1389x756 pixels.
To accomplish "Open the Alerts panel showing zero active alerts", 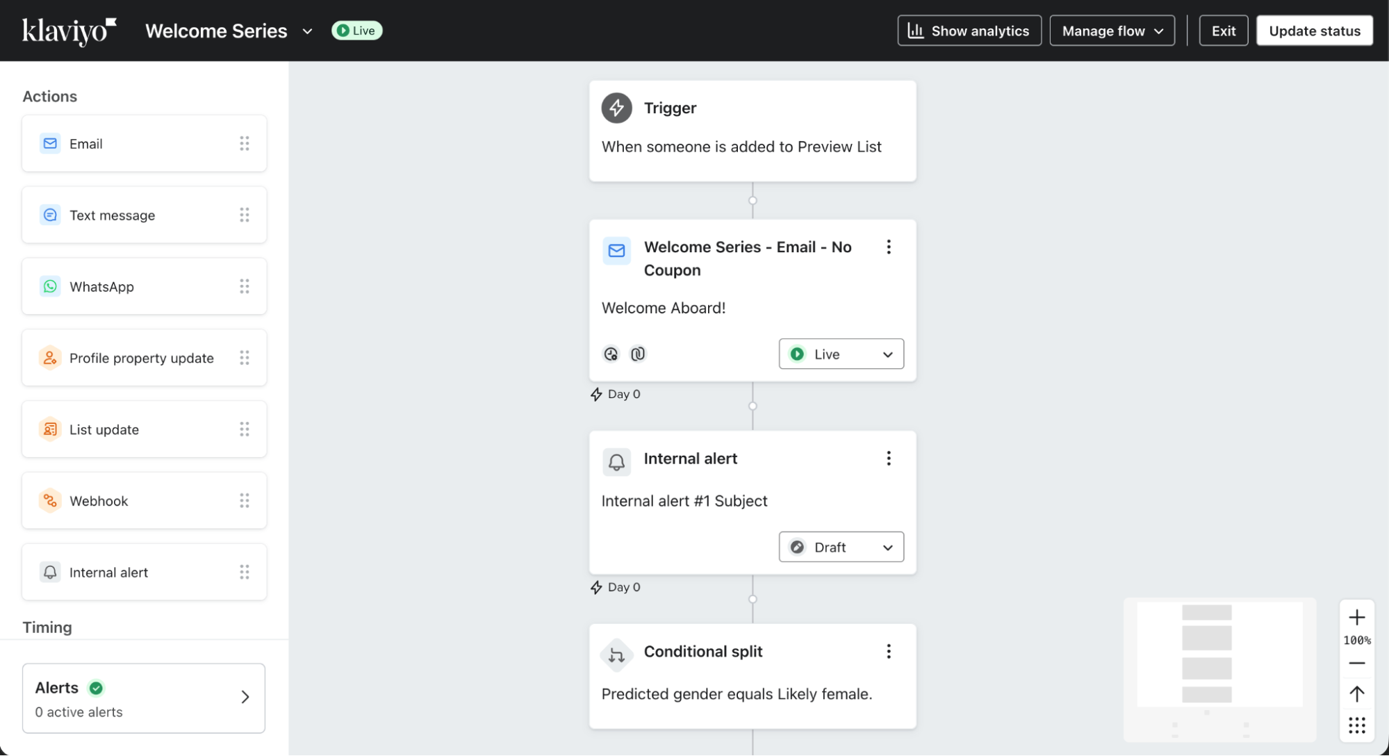I will (144, 698).
